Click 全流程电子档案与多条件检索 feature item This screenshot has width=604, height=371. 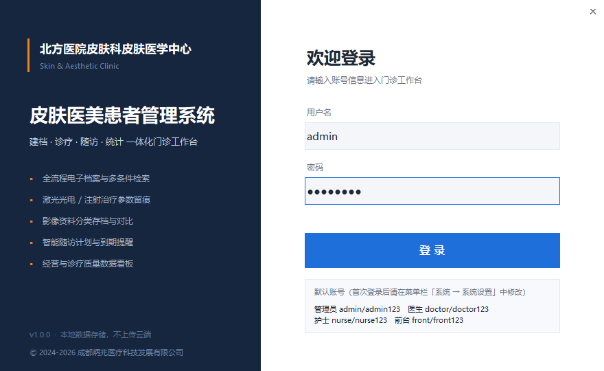(x=96, y=179)
